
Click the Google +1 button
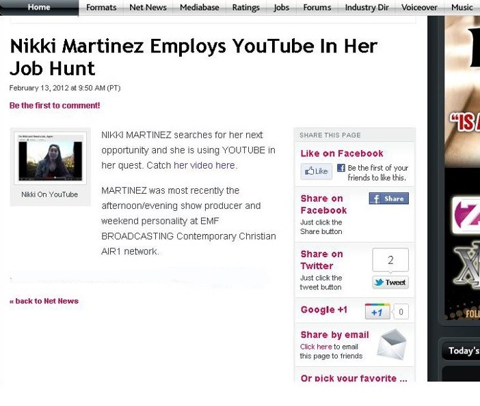click(x=377, y=312)
